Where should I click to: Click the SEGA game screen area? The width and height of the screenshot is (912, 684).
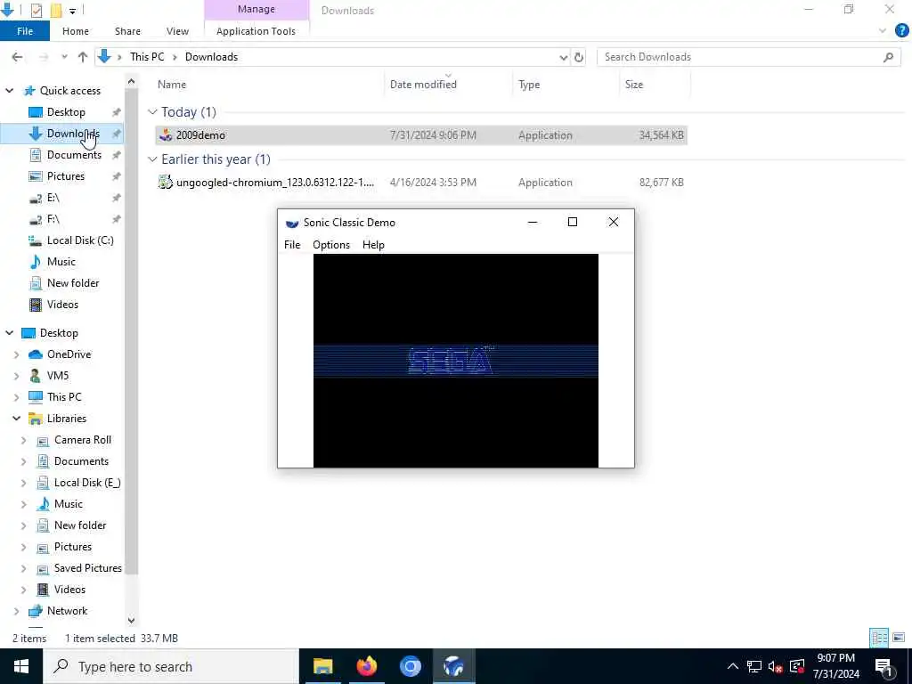pyautogui.click(x=455, y=361)
